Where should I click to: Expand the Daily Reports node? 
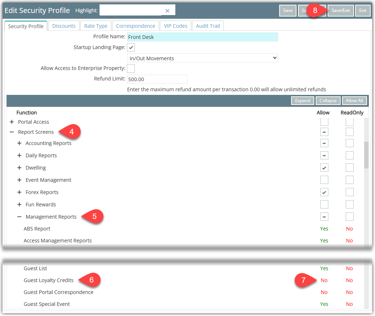tap(20, 155)
